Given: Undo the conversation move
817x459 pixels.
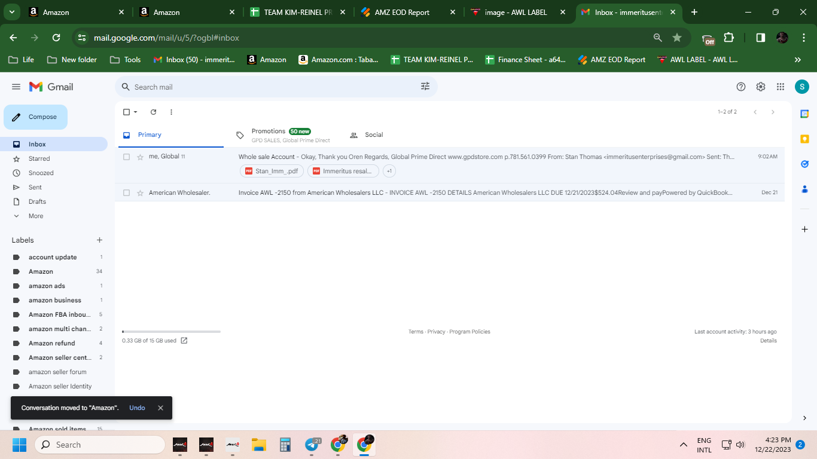Looking at the screenshot, I should pyautogui.click(x=137, y=408).
